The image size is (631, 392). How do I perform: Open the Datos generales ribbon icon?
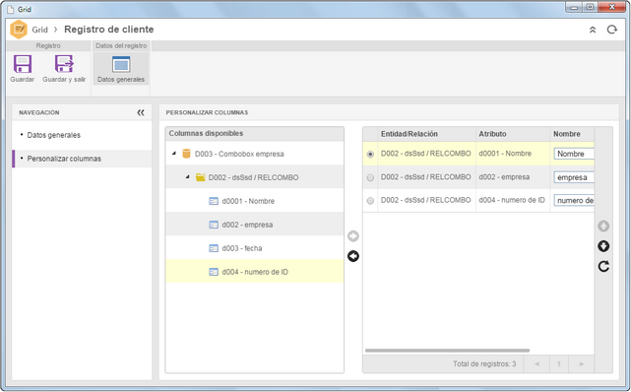coord(121,64)
